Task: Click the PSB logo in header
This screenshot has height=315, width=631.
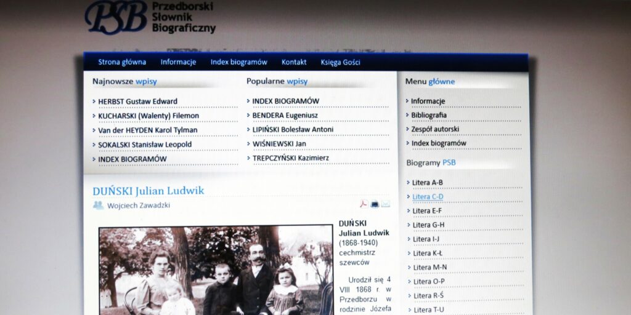Action: tap(116, 17)
